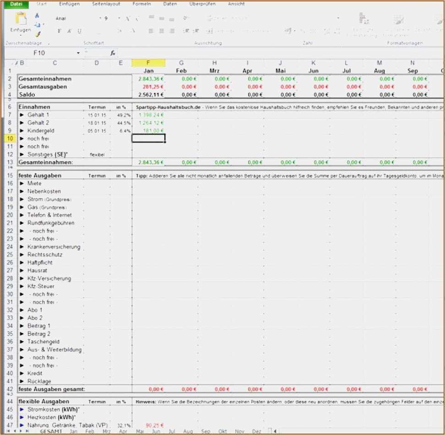The width and height of the screenshot is (445, 435).
Task: Select the format painter brush icon
Action: [38, 33]
